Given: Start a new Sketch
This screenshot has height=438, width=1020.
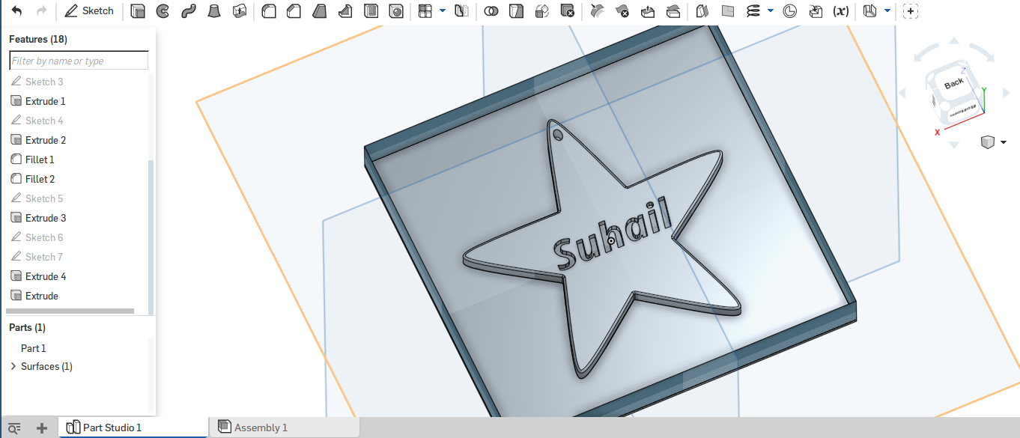Looking at the screenshot, I should pyautogui.click(x=89, y=11).
